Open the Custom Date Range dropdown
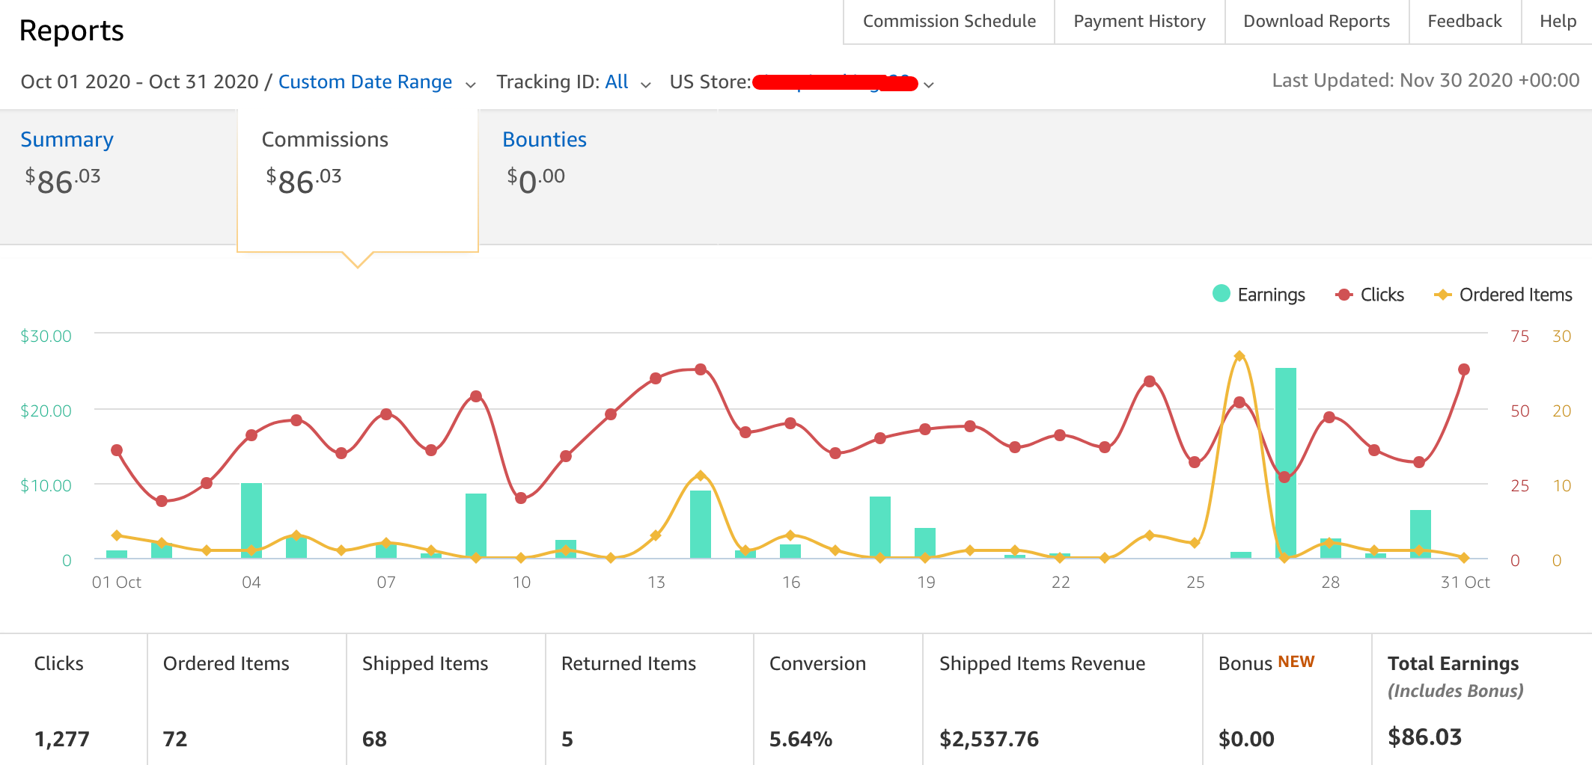Screen dimensions: 1592x765 (376, 82)
